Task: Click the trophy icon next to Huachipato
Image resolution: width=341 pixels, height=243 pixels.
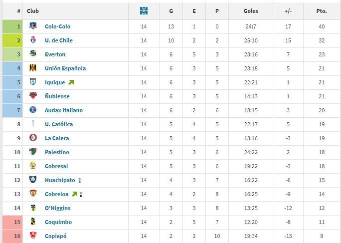Action: pyautogui.click(x=80, y=180)
